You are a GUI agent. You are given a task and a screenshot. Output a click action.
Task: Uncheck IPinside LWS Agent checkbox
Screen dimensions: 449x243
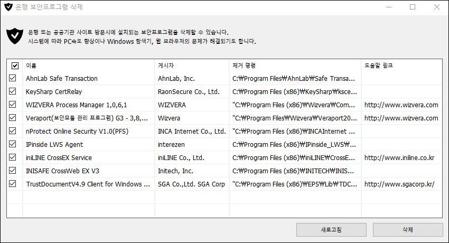pyautogui.click(x=12, y=144)
